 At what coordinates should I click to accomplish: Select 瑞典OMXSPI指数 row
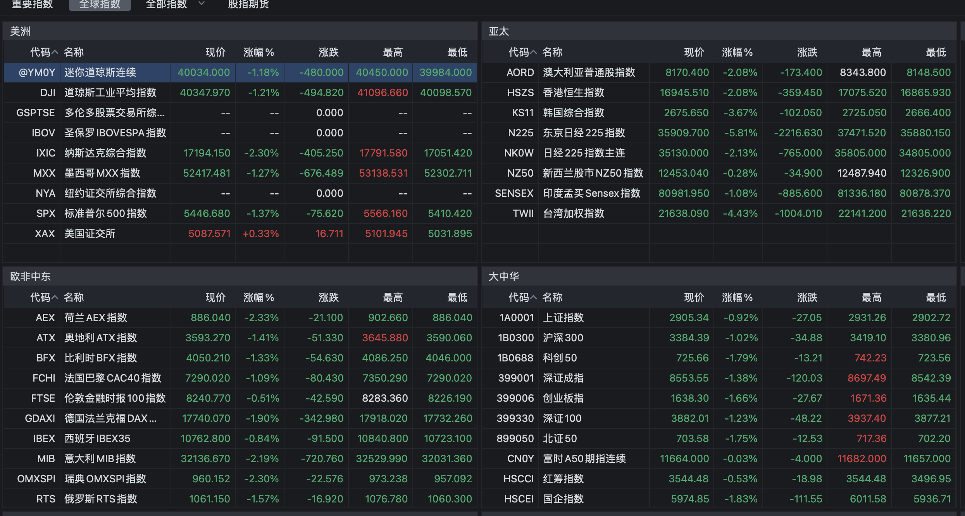point(240,479)
